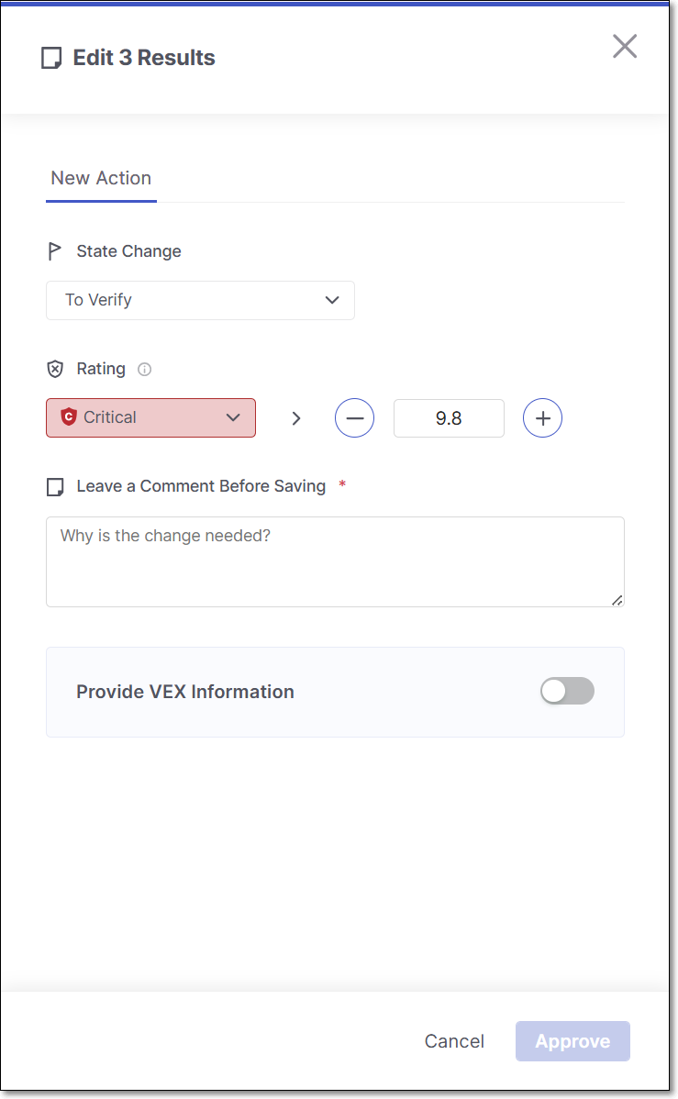The image size is (678, 1099).
Task: Click the shield icon next to Rating
Action: tap(55, 369)
